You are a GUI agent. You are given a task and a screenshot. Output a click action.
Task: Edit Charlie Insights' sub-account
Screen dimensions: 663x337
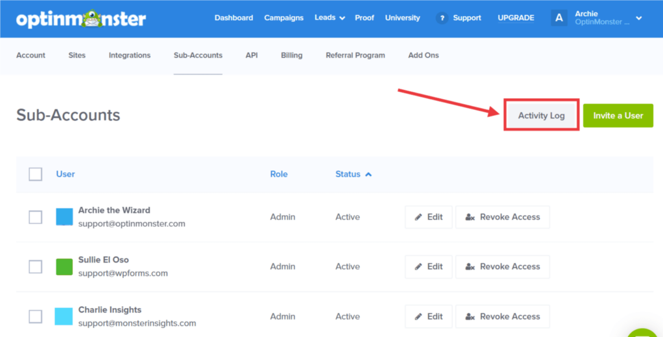[x=429, y=316]
